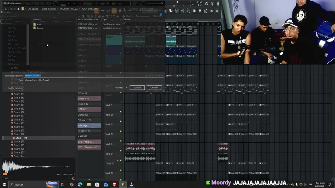The width and height of the screenshot is (335, 188).
Task: Toggle mute switch on Track 10
Action: coord(121,121)
